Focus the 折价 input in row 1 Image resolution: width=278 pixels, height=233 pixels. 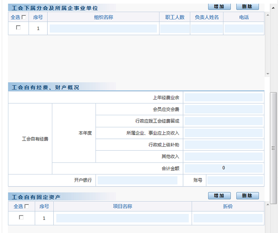pyautogui.click(x=228, y=218)
